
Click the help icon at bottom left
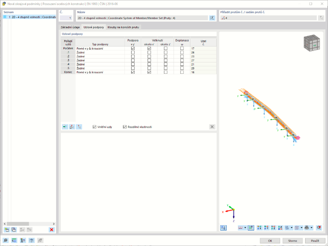(x=6, y=240)
